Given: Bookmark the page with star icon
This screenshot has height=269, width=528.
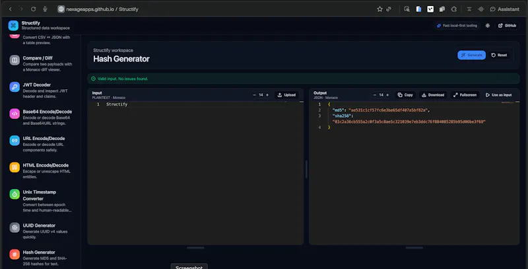Looking at the screenshot, I should [x=379, y=9].
